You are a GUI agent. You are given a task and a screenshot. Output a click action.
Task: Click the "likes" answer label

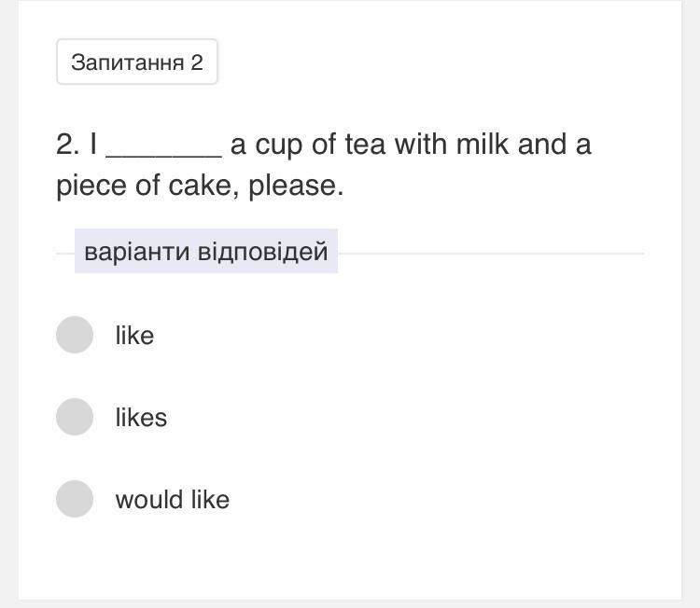point(141,418)
